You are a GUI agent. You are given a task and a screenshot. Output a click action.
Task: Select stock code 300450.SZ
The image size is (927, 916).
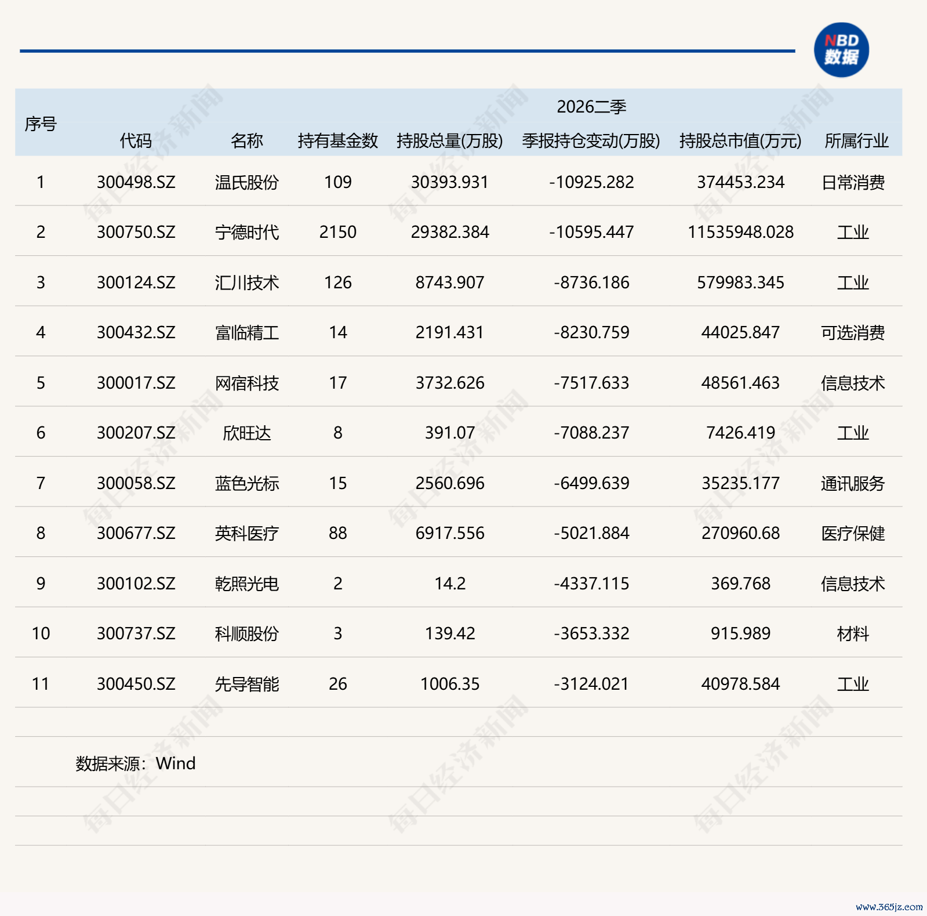[136, 684]
